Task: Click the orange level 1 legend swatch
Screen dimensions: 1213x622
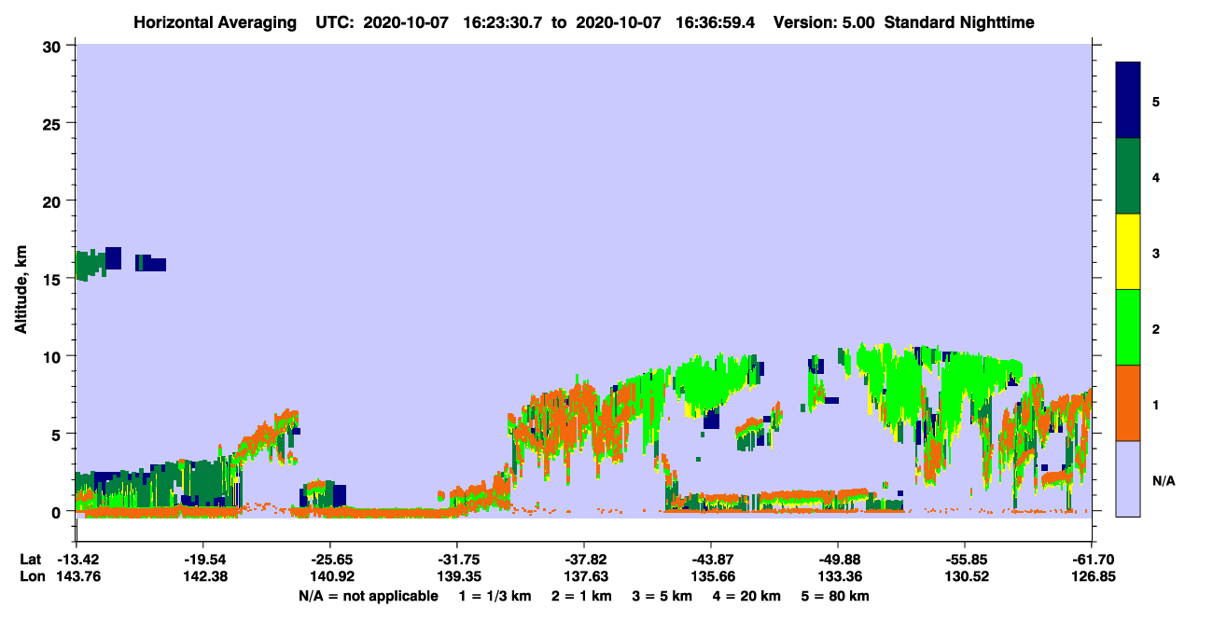Action: (x=1128, y=403)
